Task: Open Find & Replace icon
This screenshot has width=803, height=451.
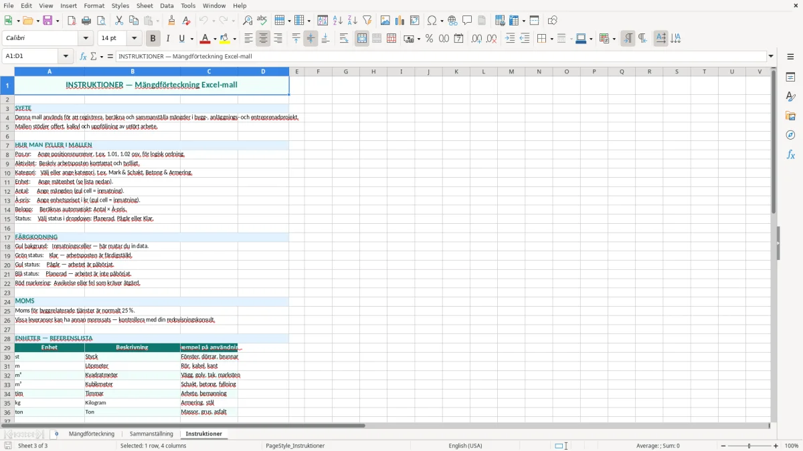Action: [248, 21]
